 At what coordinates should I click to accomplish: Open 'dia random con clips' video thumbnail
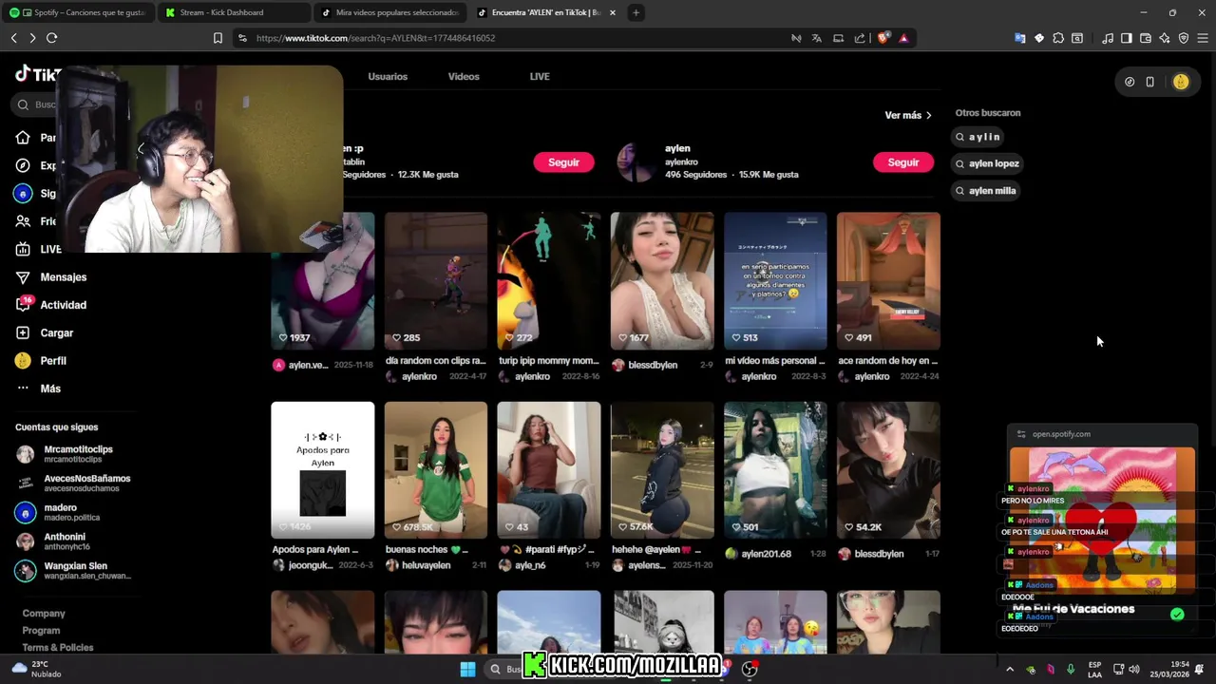point(436,280)
